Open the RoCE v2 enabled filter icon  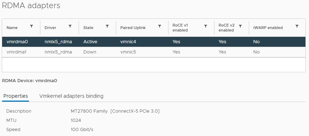point(240,26)
